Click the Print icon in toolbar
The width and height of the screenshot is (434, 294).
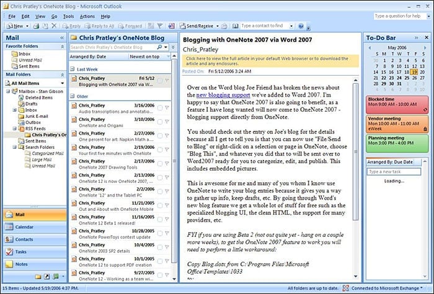point(36,26)
